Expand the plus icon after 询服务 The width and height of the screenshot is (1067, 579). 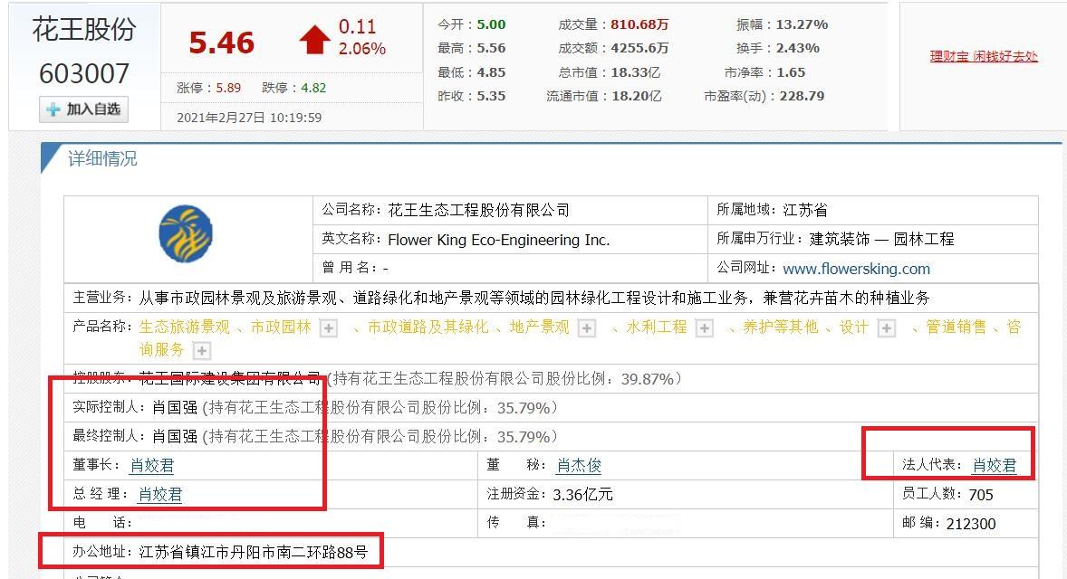tap(201, 351)
